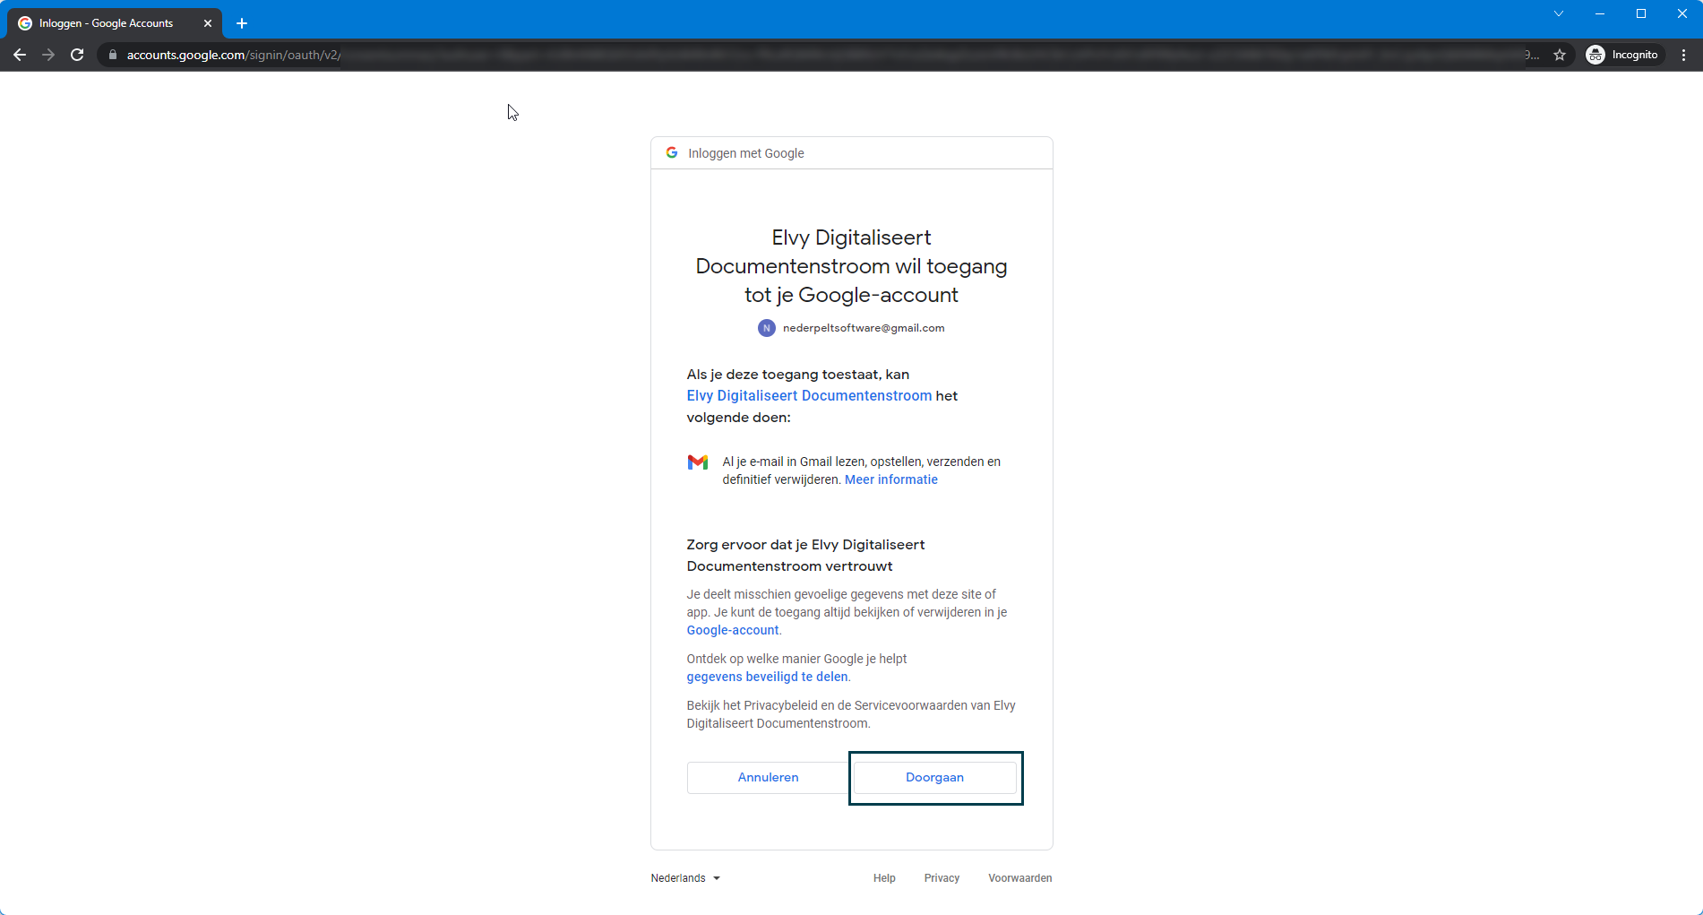Image resolution: width=1703 pixels, height=915 pixels.
Task: Close the Inloggen - Google Accounts tab
Action: pyautogui.click(x=208, y=23)
